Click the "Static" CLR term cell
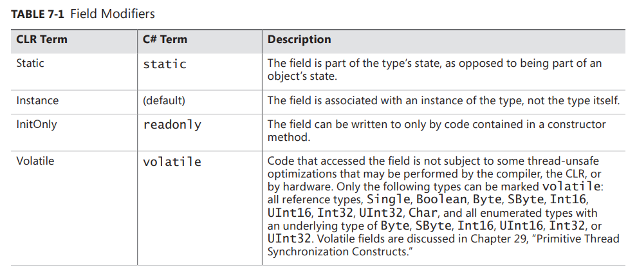This screenshot has width=637, height=274. point(30,64)
